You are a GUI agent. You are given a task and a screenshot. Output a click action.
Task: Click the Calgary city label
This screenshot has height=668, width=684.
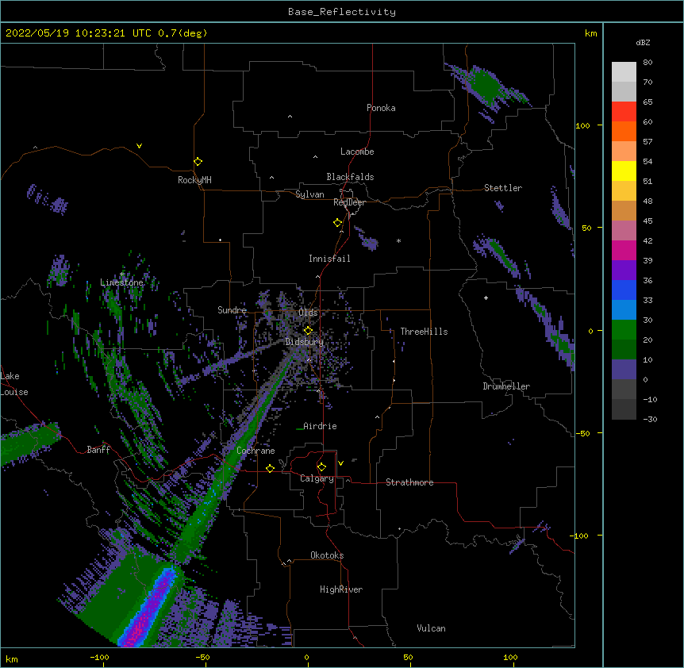tap(317, 478)
